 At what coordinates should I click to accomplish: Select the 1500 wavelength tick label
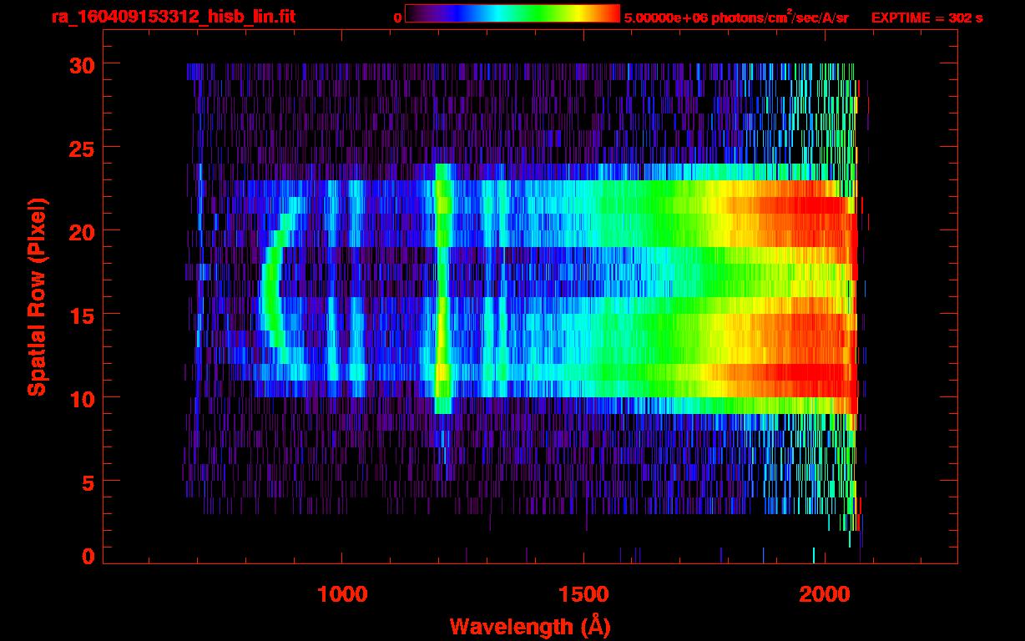pyautogui.click(x=583, y=593)
